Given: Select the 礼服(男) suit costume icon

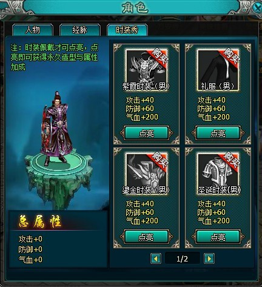Looking at the screenshot, I should (x=218, y=70).
